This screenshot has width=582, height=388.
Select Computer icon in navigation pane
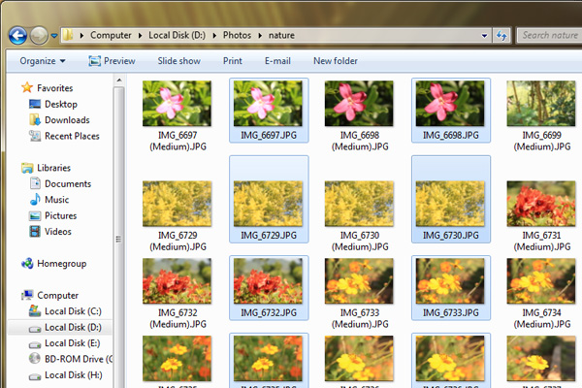27,295
